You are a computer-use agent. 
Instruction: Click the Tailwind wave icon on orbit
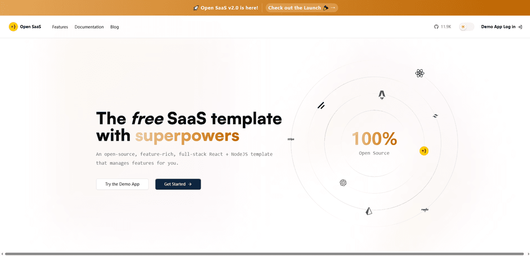coord(435,116)
